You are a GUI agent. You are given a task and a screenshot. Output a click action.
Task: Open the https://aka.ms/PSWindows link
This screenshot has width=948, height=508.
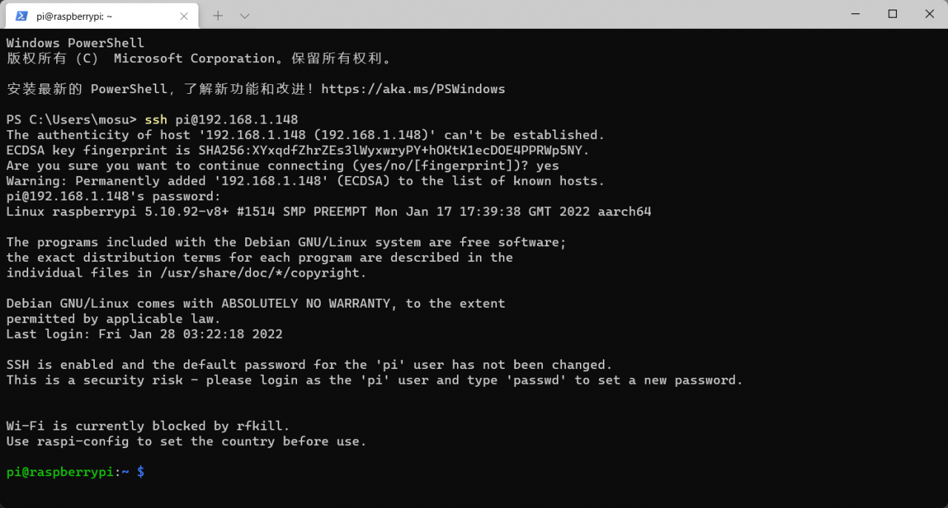point(413,89)
